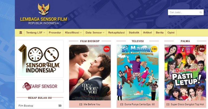Click the Garuda emblem logo
The image size is (208, 109).
(x=43, y=9)
